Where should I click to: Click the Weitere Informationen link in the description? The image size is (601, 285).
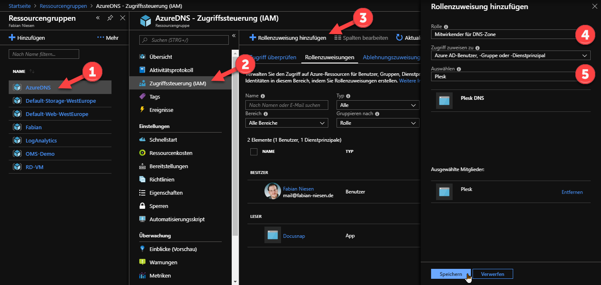410,81
